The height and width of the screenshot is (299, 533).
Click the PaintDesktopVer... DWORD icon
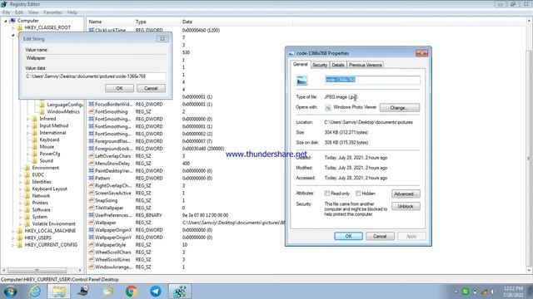click(x=91, y=171)
